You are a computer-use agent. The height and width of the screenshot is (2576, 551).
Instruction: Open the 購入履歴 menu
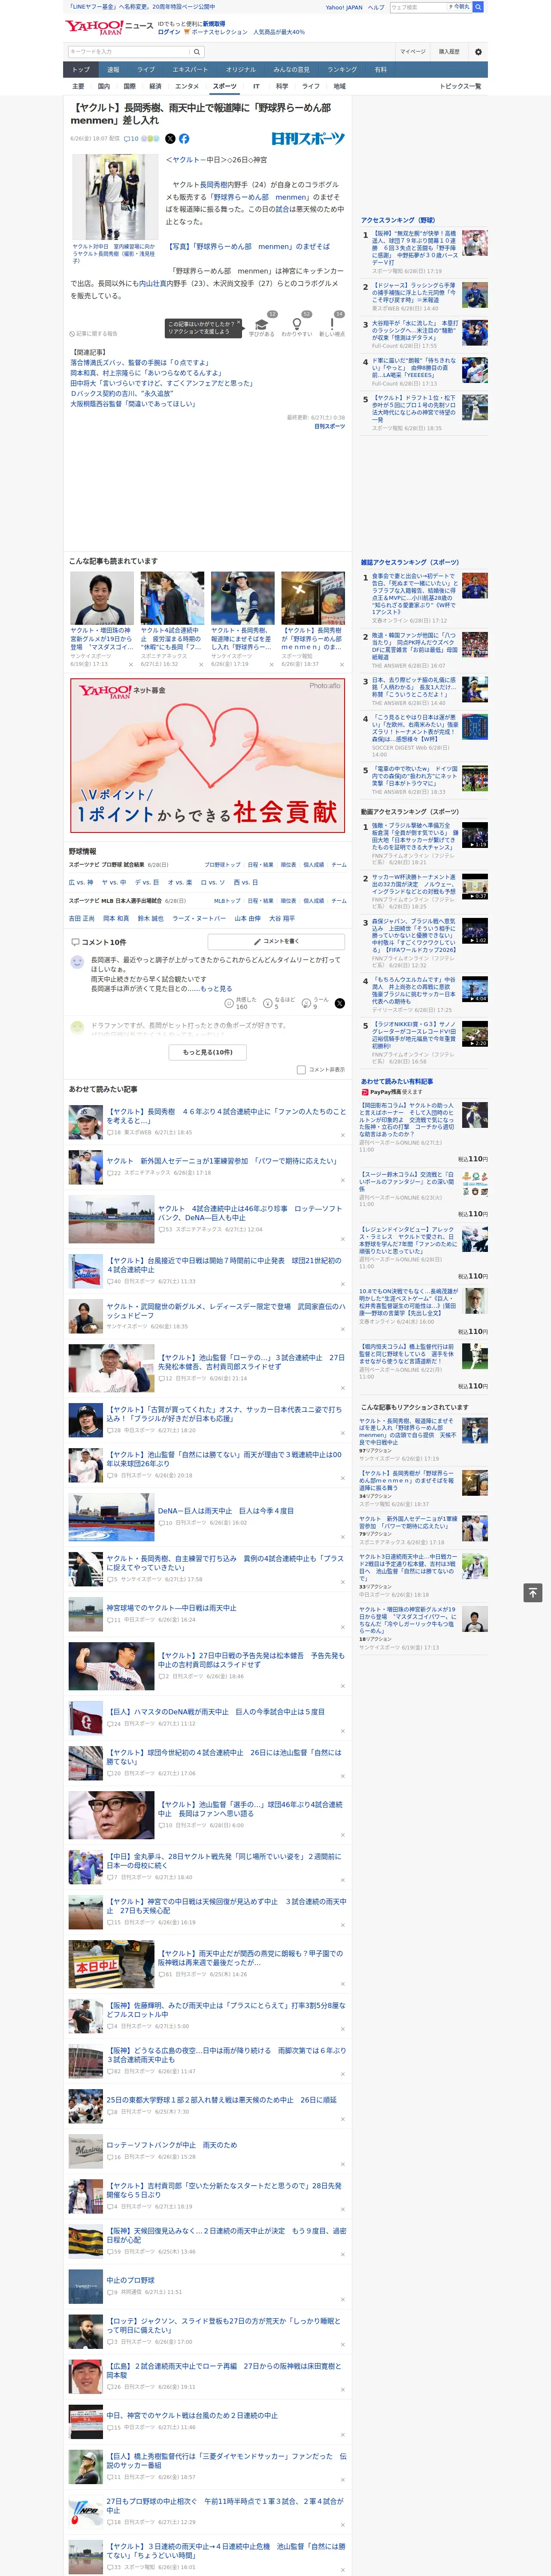(449, 52)
